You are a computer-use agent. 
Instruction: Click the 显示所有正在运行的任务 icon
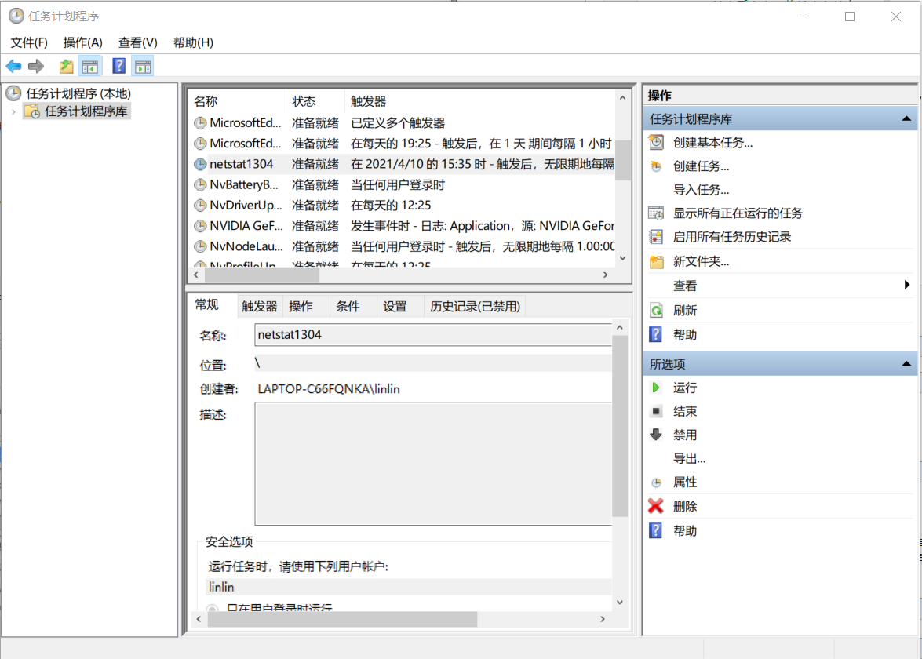[656, 213]
